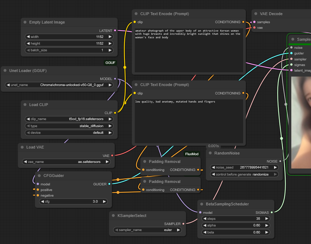The image size is (311, 244).
Task: Click the noise input socket on the Sampler node
Action: click(291, 47)
